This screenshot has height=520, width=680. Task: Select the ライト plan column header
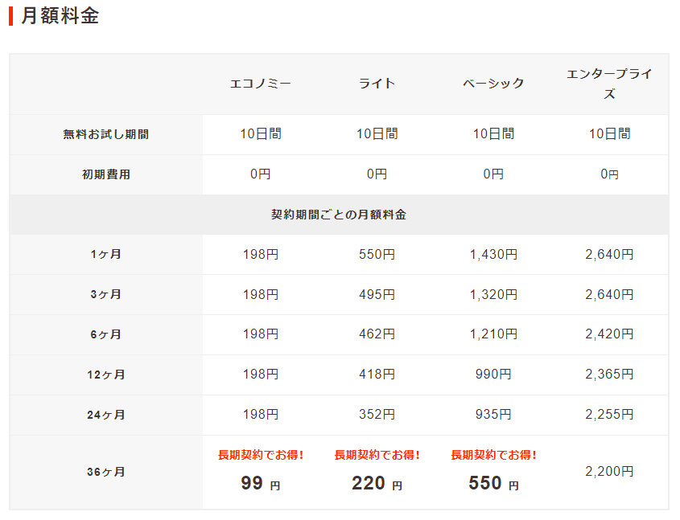click(377, 84)
